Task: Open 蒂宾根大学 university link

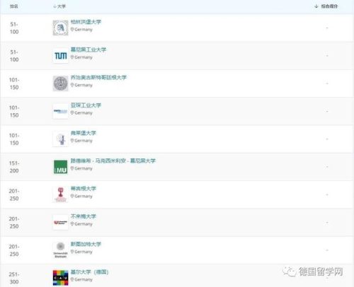Action: [84, 189]
